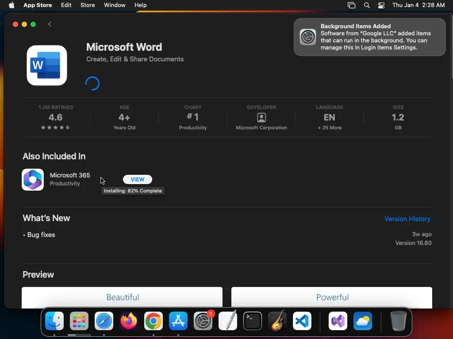
Task: Click the Microsoft Word app icon
Action: [47, 65]
